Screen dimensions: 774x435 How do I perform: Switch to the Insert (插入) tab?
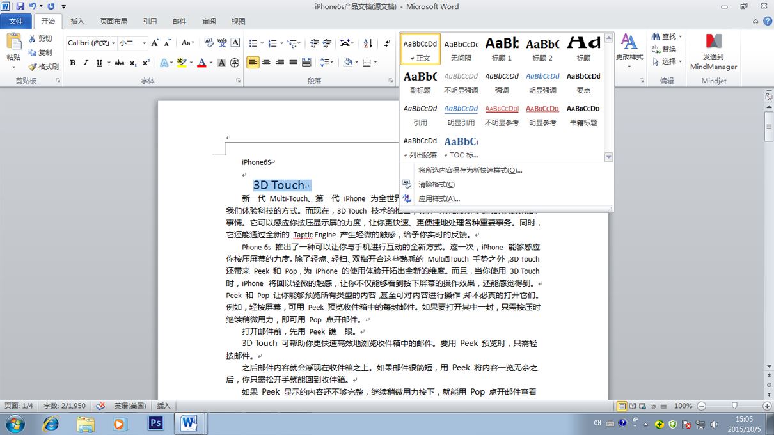tap(77, 21)
